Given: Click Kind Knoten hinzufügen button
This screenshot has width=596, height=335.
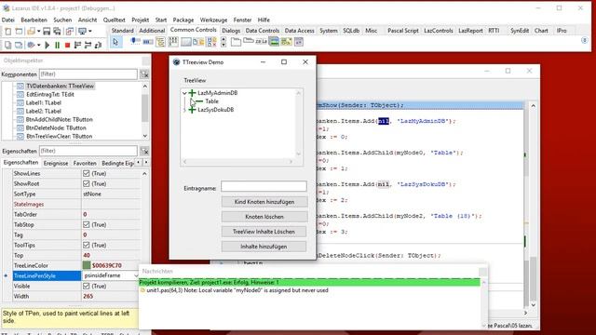Looking at the screenshot, I should [264, 202].
